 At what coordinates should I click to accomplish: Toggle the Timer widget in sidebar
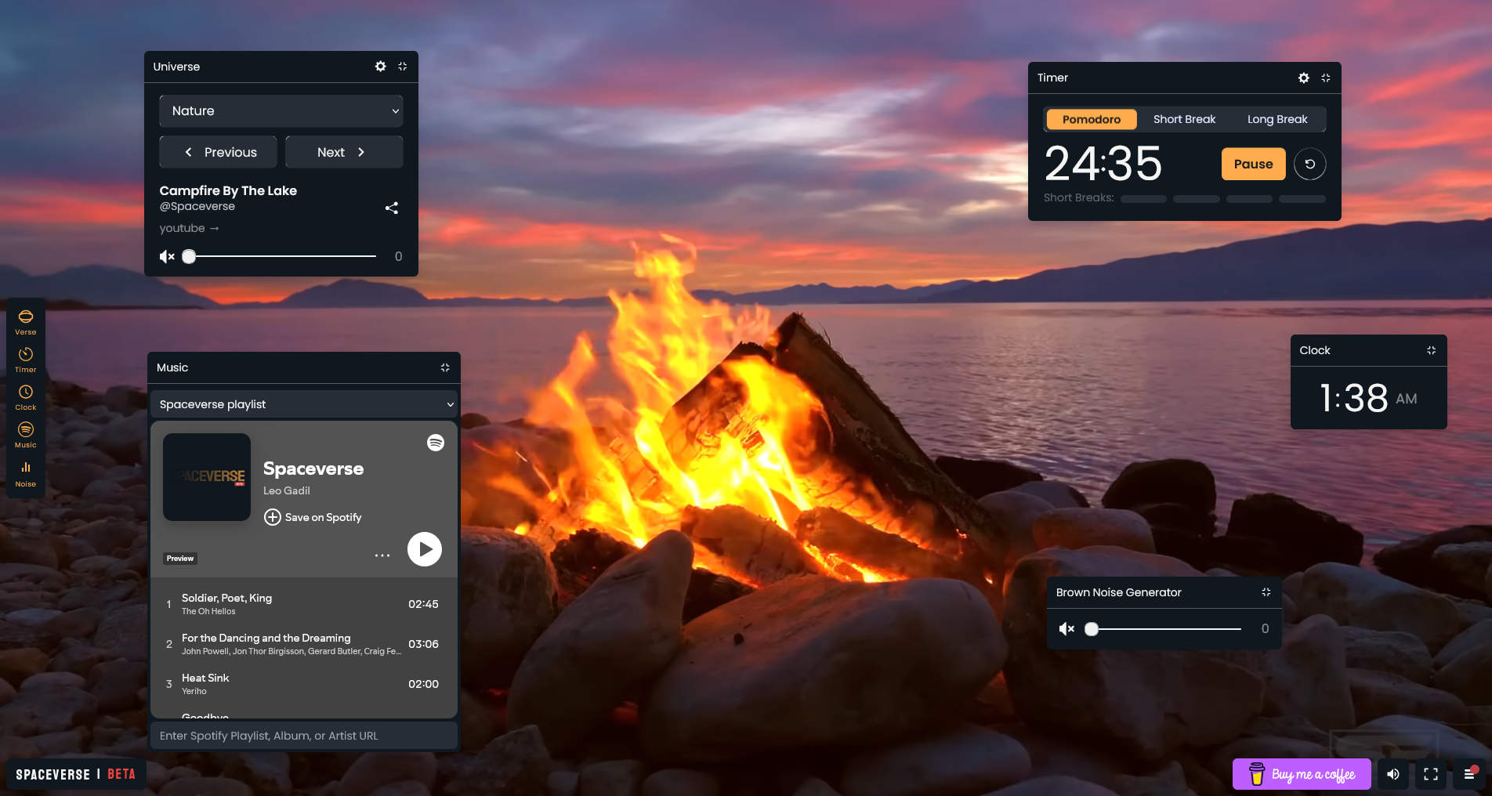coord(26,360)
